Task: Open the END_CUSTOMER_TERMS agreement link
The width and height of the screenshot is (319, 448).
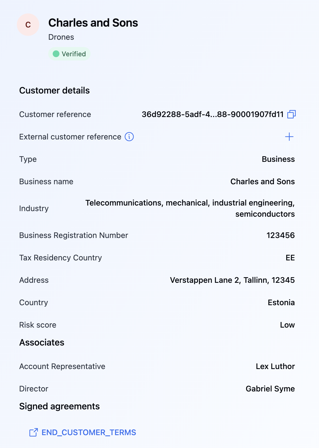Action: [89, 432]
